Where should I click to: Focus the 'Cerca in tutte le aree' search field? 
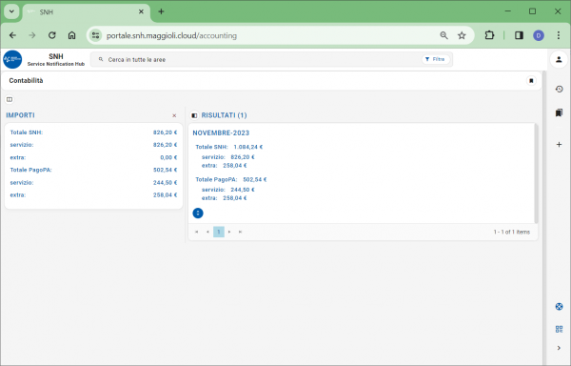point(255,59)
